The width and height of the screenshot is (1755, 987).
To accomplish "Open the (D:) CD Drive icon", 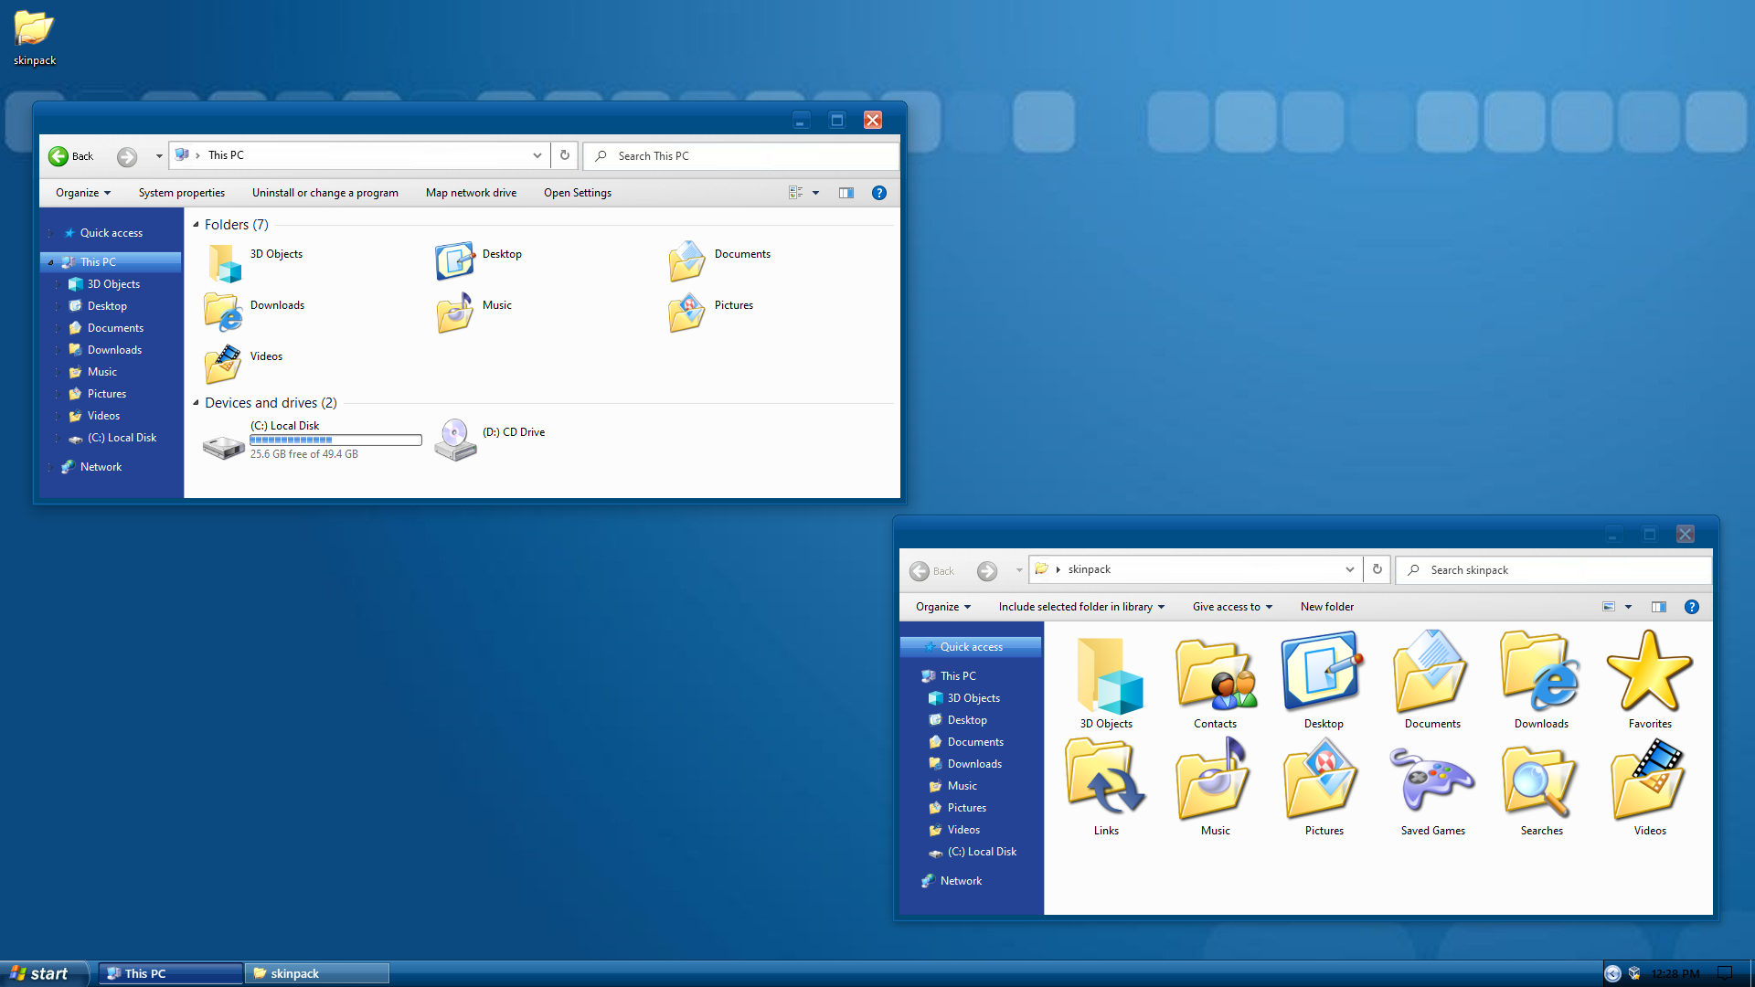I will point(455,440).
